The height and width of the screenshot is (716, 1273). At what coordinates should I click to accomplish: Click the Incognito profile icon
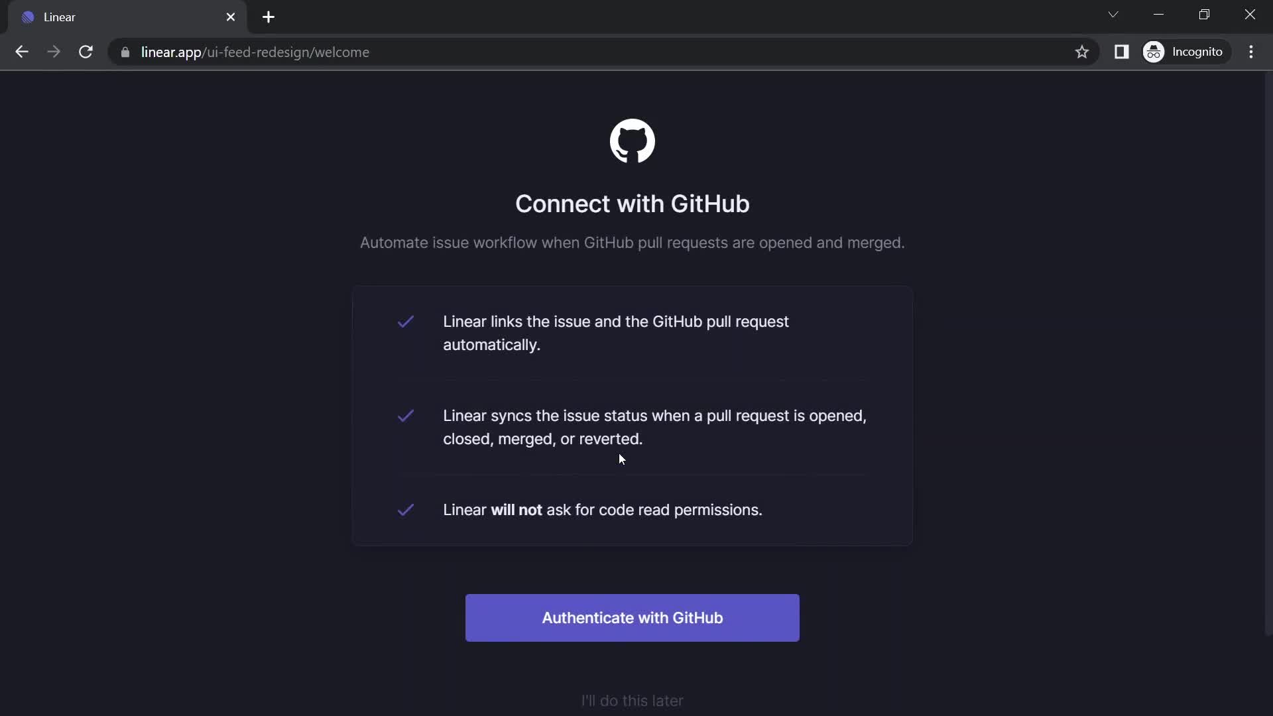point(1154,52)
